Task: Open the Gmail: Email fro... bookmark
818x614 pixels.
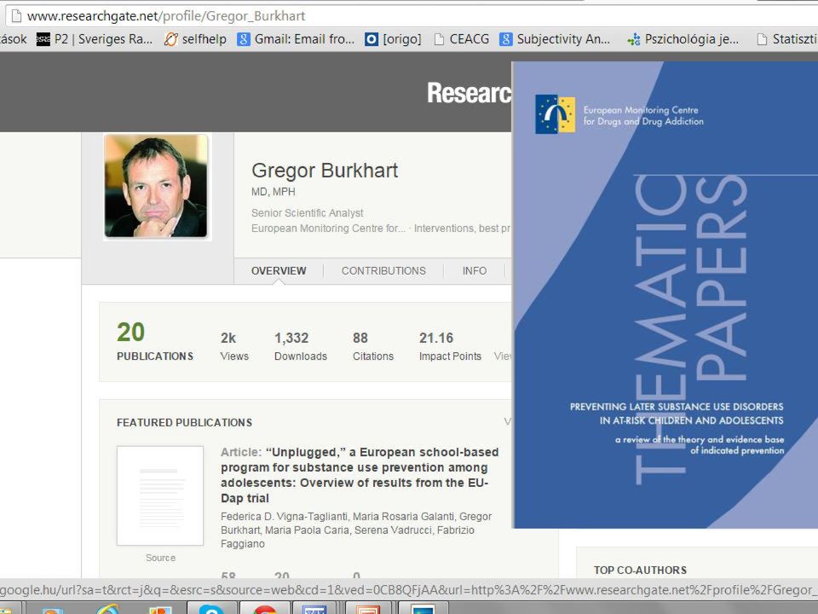Action: pos(296,39)
